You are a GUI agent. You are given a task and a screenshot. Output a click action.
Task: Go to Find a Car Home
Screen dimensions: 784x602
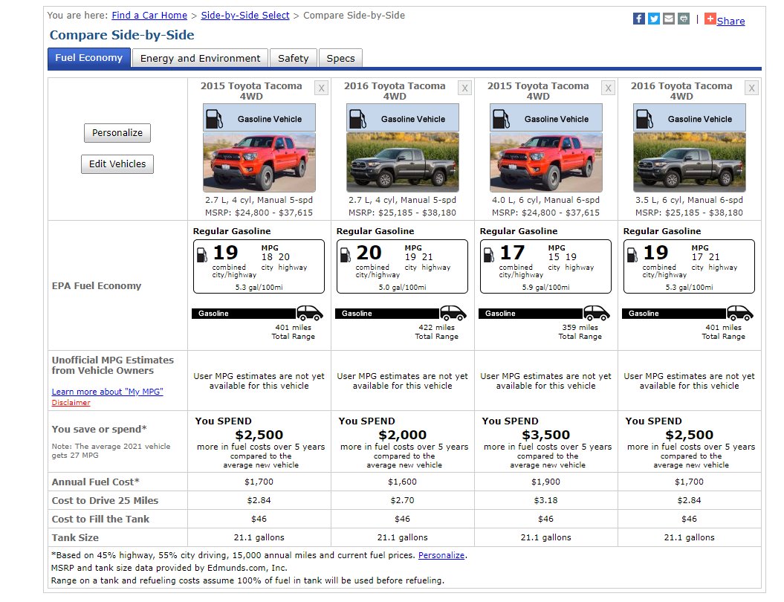pos(149,16)
